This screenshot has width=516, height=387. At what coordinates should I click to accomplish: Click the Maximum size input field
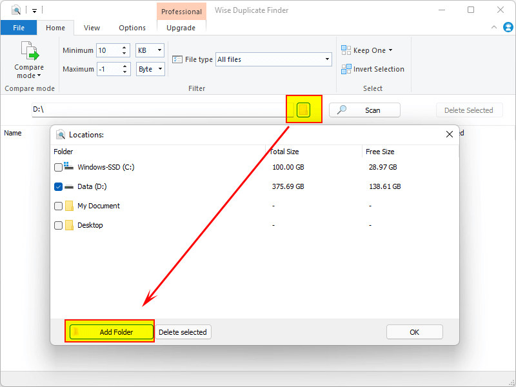(110, 69)
